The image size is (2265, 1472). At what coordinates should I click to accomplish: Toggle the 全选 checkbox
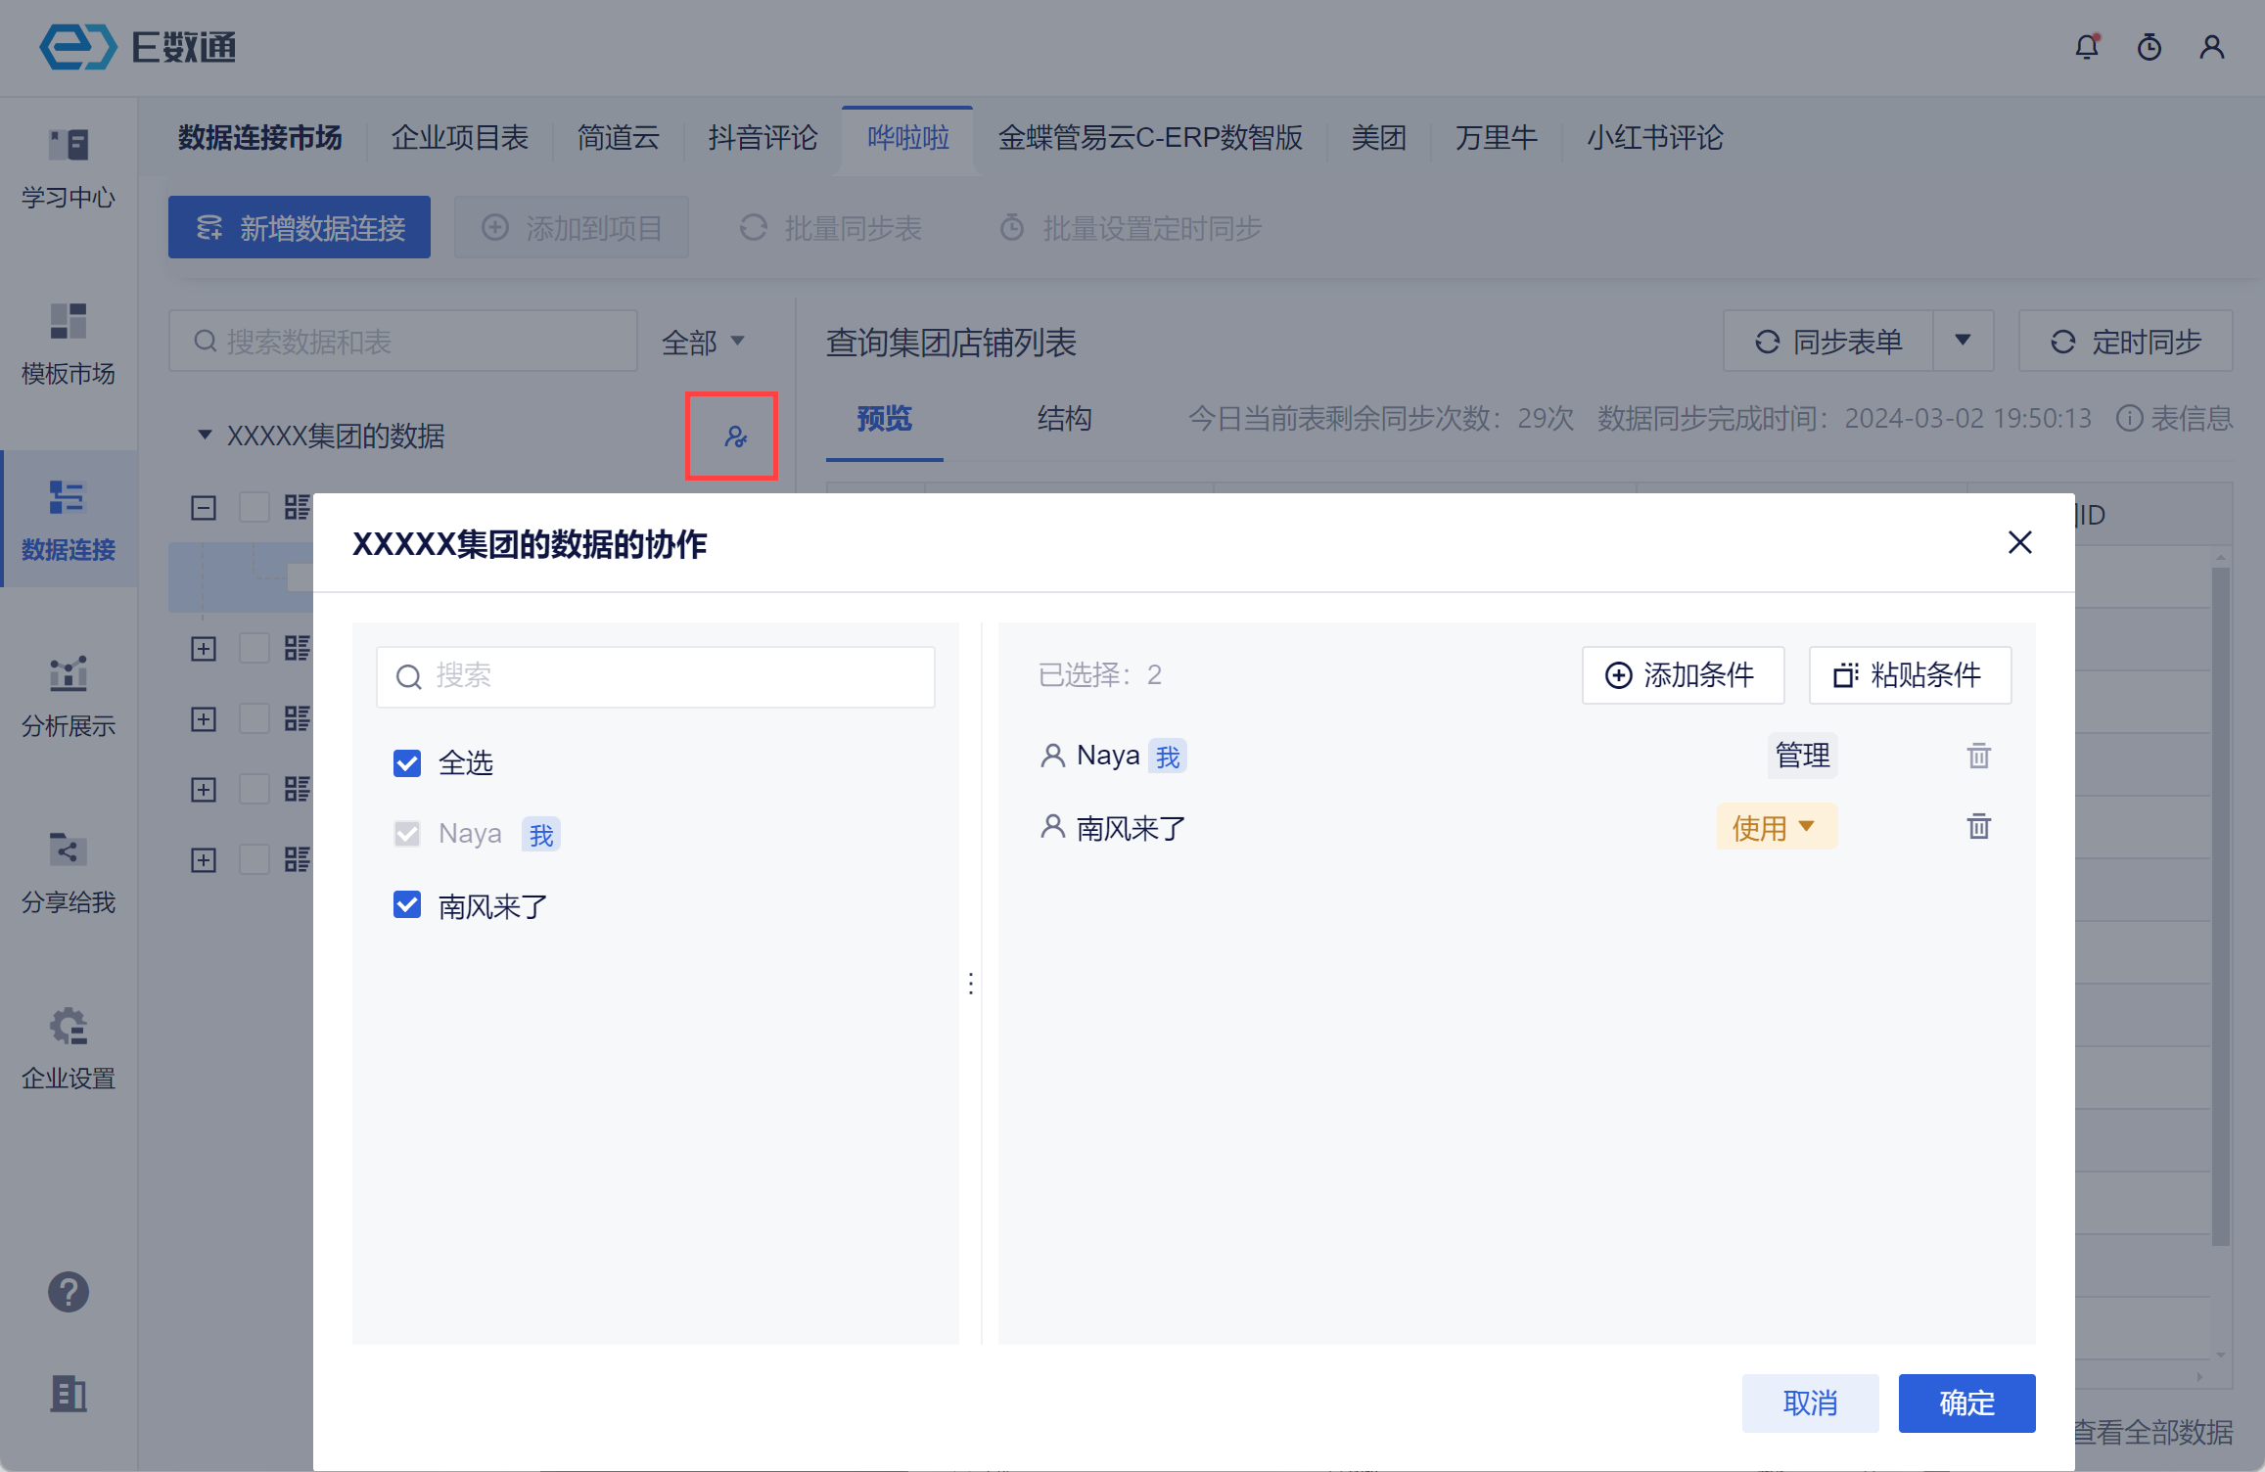pyautogui.click(x=407, y=763)
